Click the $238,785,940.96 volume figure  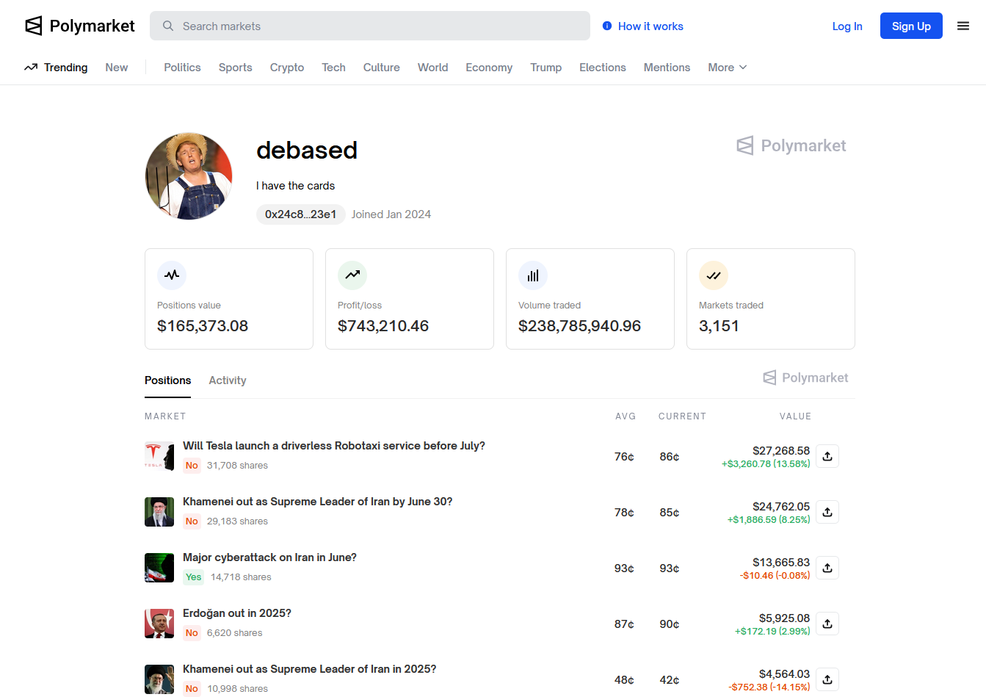(579, 325)
